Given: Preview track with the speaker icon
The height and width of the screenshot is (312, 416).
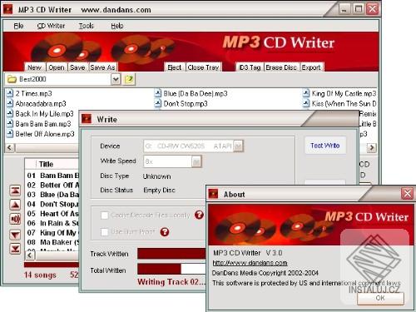Looking at the screenshot, I should pos(15,219).
